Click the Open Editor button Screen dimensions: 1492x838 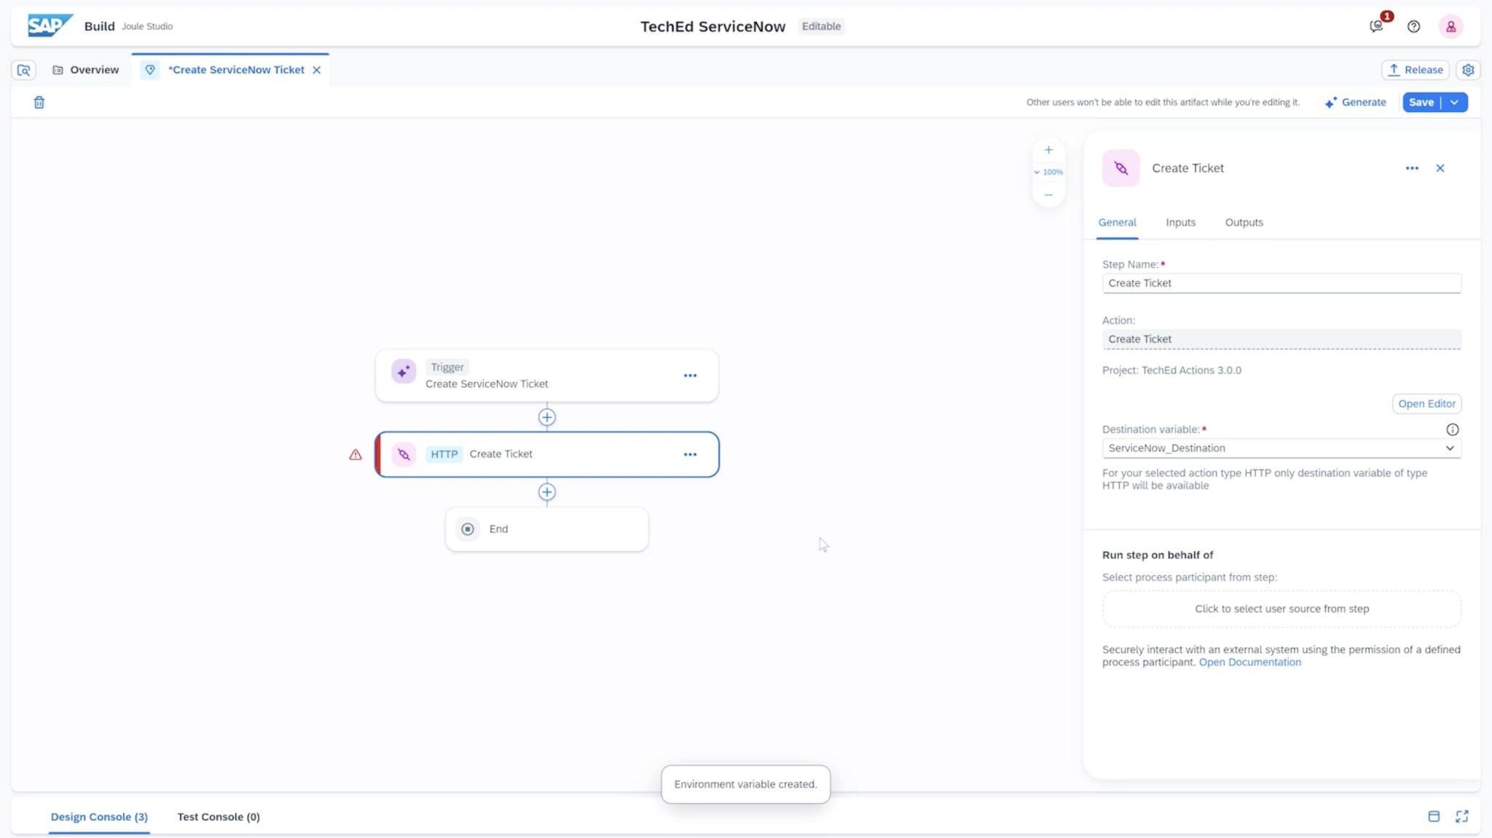[x=1426, y=404]
